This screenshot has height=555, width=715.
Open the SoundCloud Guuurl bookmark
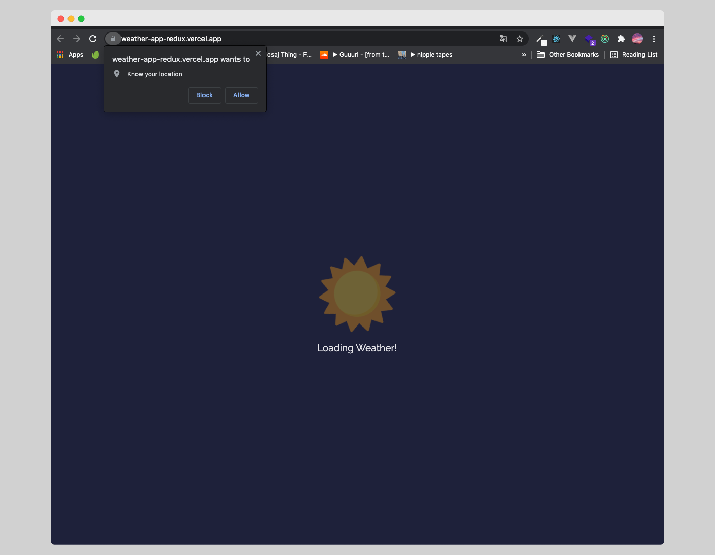coord(355,55)
